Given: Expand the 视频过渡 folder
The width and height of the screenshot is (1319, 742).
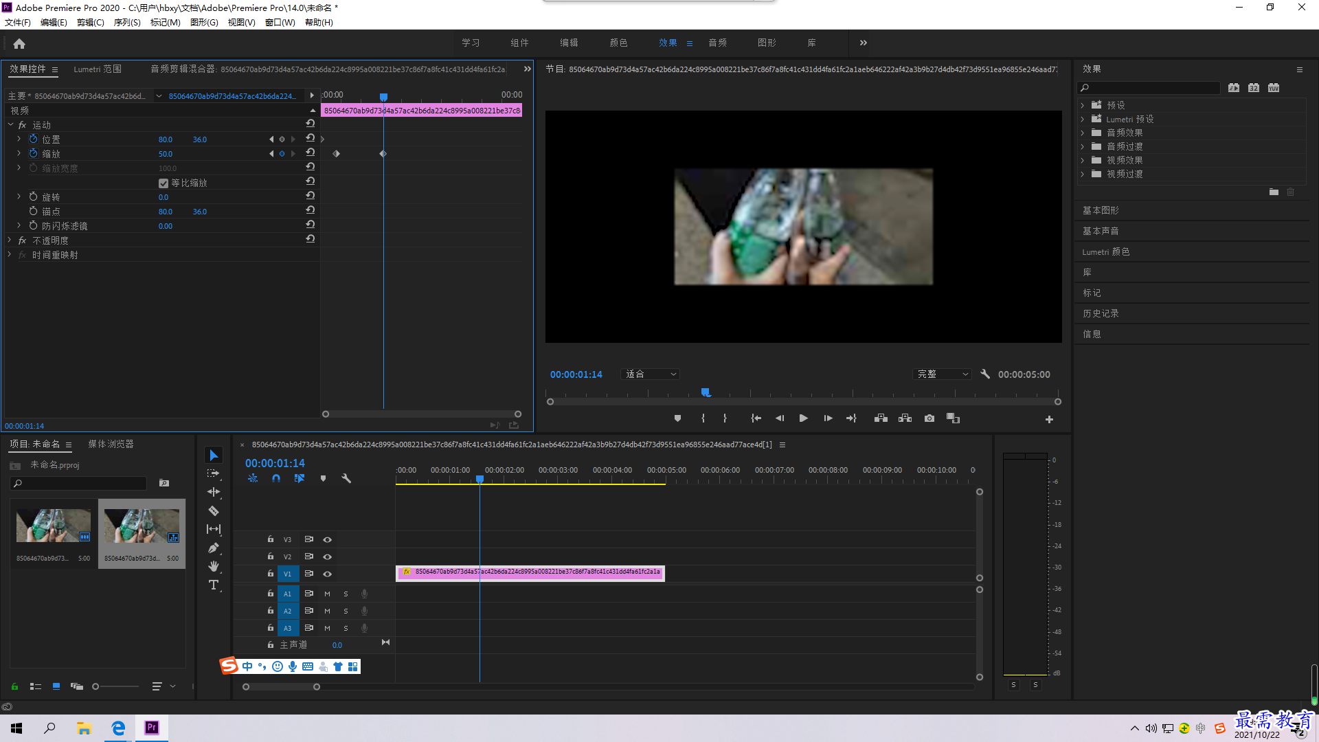Looking at the screenshot, I should (1083, 174).
